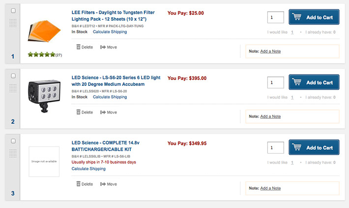Add LS-S6-20 LED light to cart
This screenshot has width=349, height=208.
314,82
